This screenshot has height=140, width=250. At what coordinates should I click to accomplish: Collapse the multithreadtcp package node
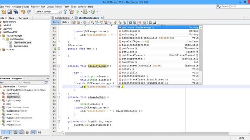(x=4, y=39)
